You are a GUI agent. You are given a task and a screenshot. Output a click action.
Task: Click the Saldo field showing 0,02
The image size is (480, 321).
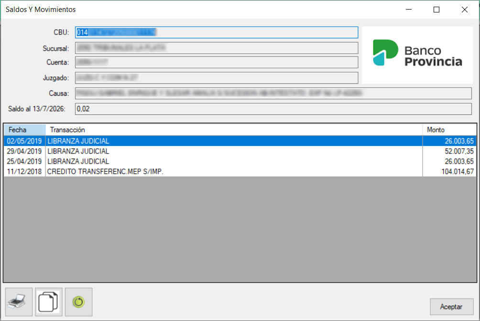[273, 109]
